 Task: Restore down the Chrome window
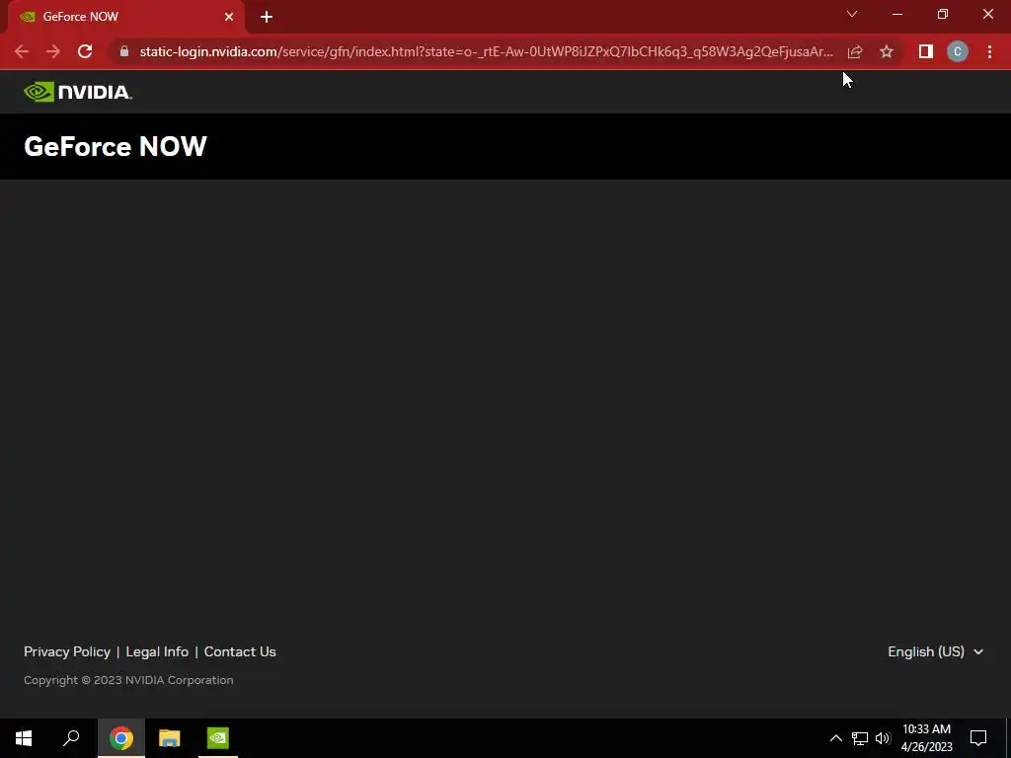pyautogui.click(x=943, y=14)
